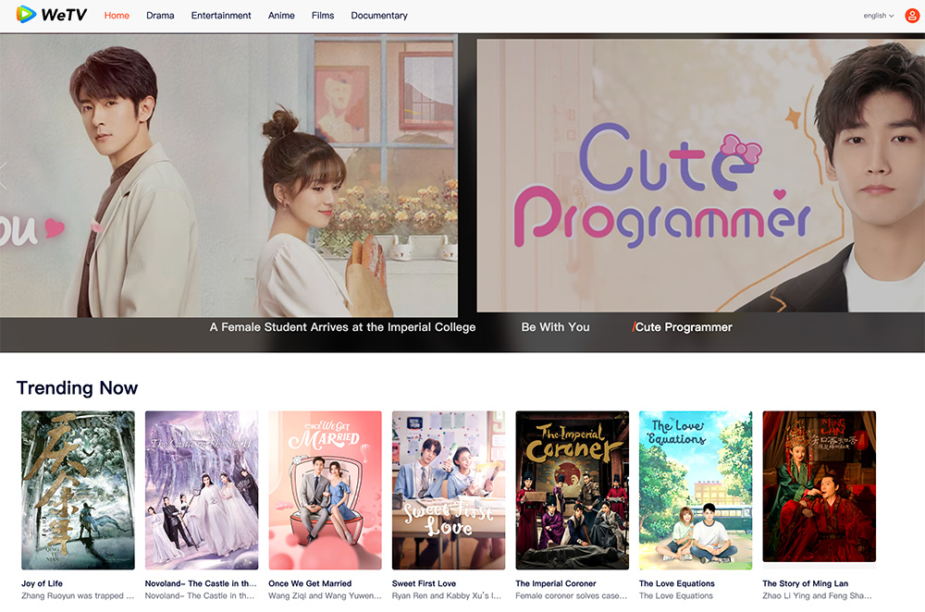Click description 'Ryan Ren and Kabby Xu's l...'
Viewport: 925px width, 612px height.
[x=447, y=596]
